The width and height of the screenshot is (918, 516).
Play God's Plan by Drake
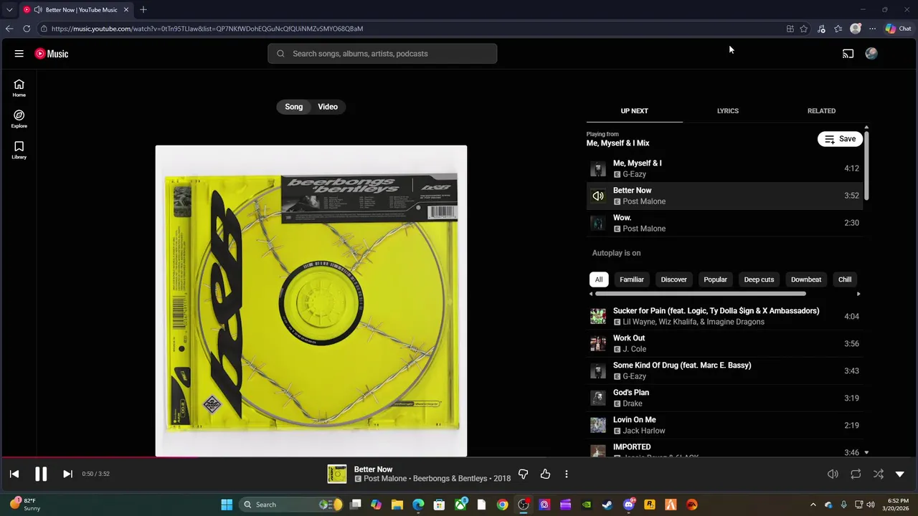point(724,398)
